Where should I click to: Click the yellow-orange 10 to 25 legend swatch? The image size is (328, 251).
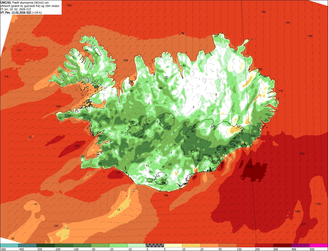click(x=191, y=245)
